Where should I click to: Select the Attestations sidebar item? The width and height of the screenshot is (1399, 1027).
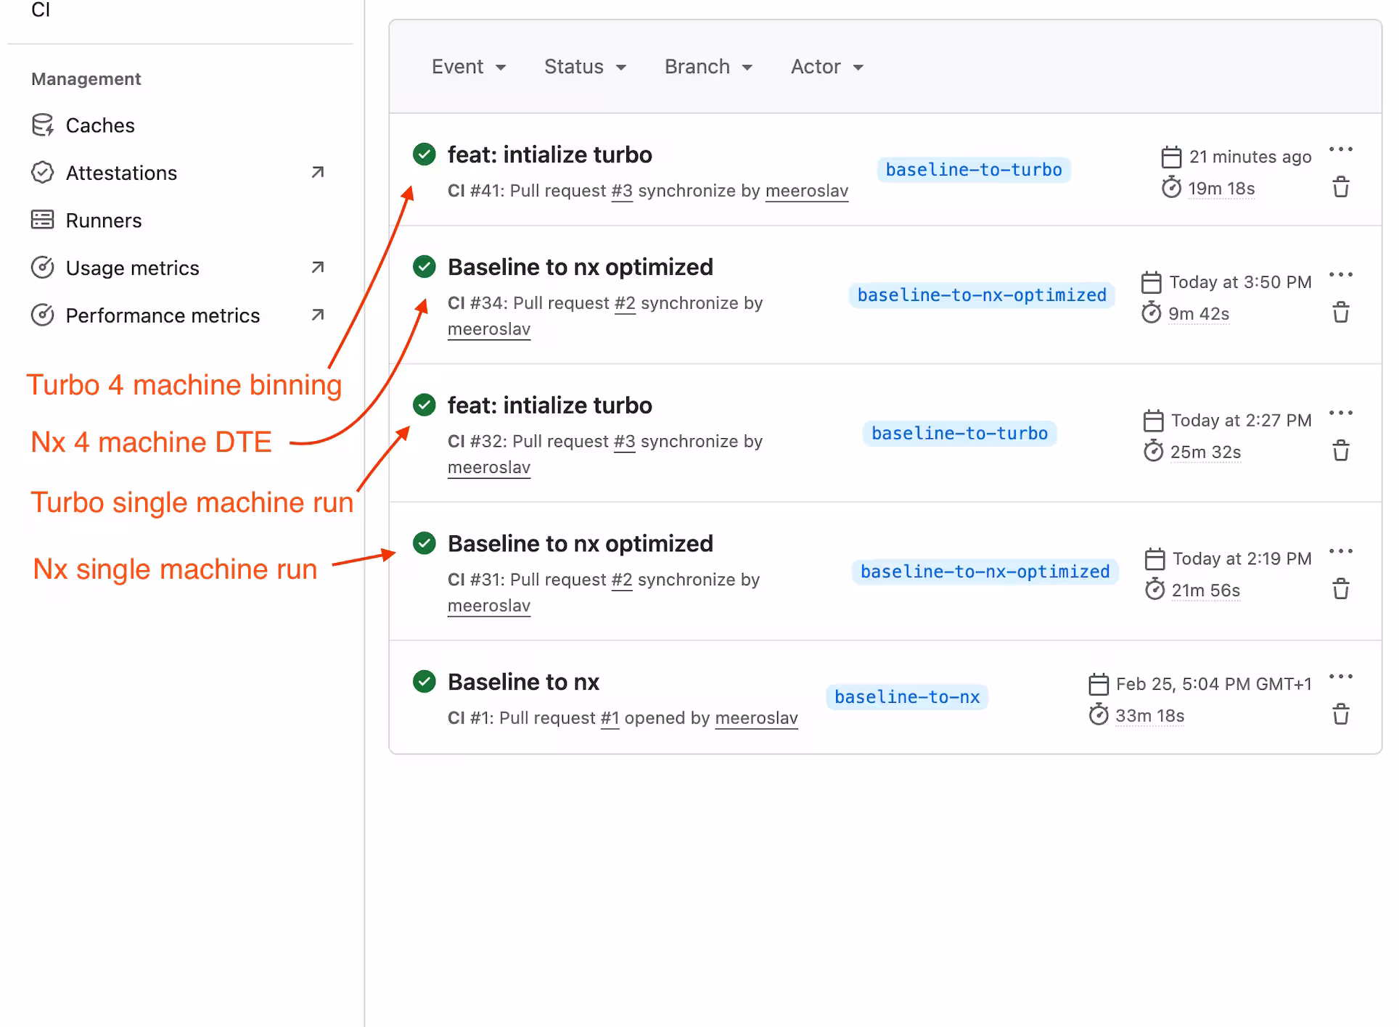point(121,173)
